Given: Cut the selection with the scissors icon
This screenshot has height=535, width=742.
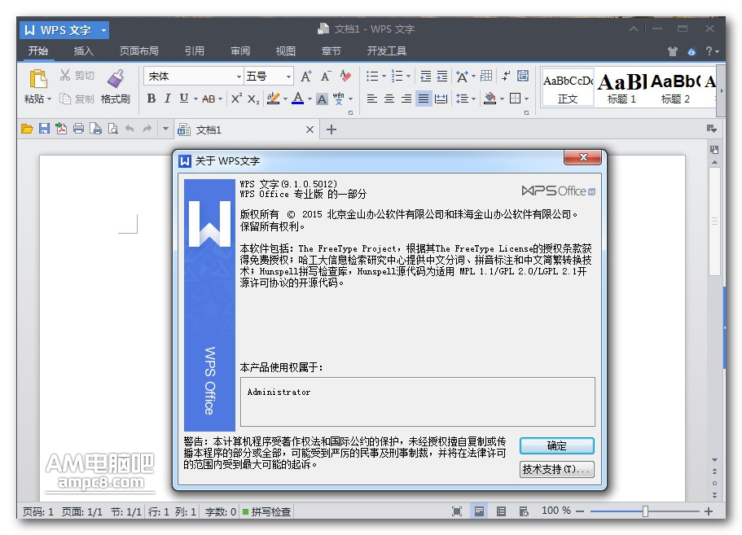Looking at the screenshot, I should tap(65, 75).
